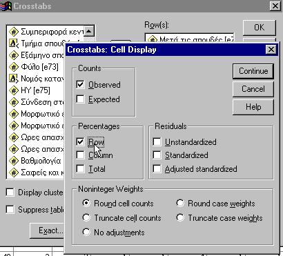
Task: Enable Standardized residuals checkbox
Action: 157,155
